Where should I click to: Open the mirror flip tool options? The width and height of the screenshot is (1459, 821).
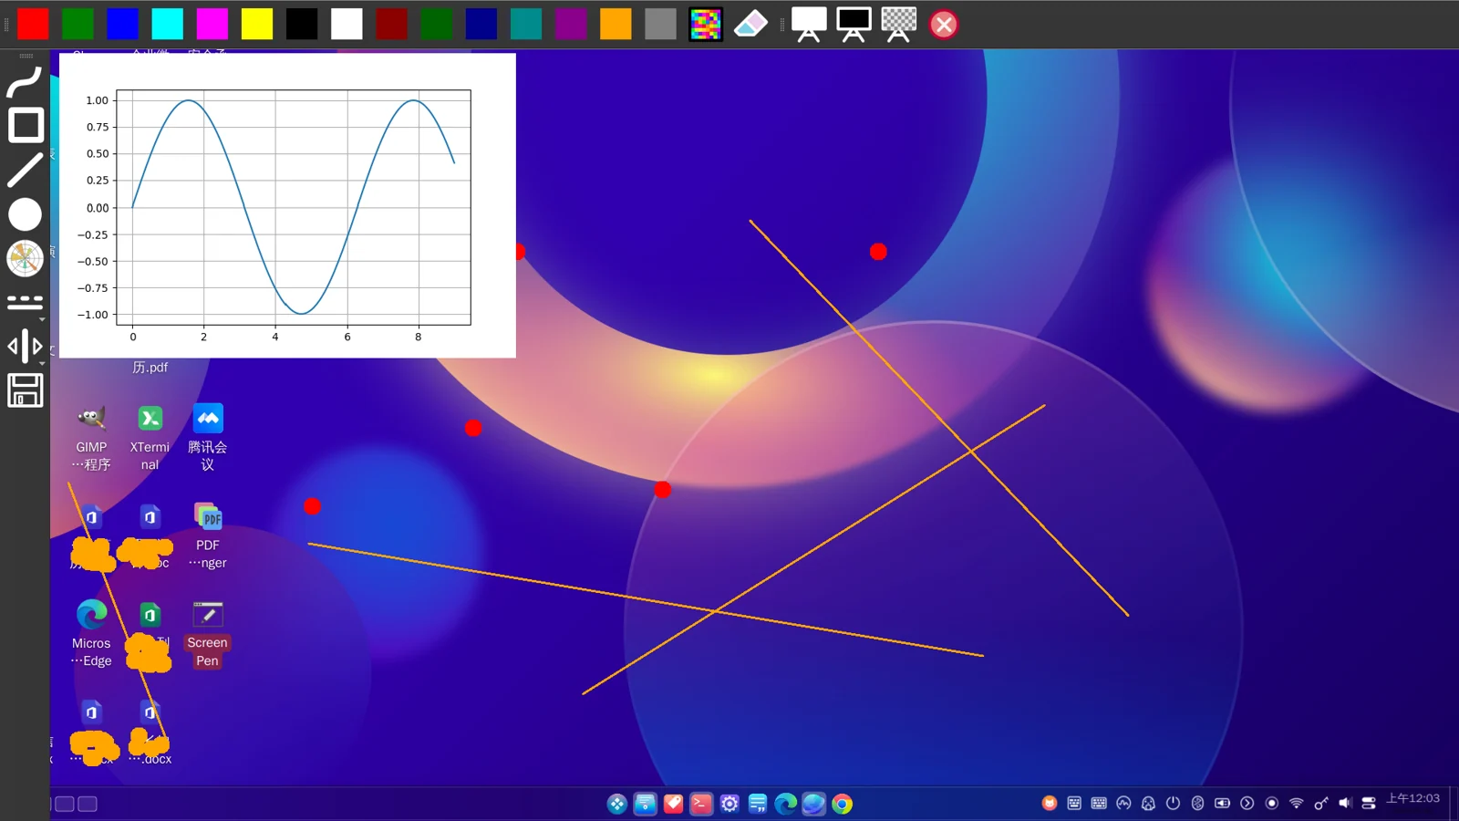25,347
